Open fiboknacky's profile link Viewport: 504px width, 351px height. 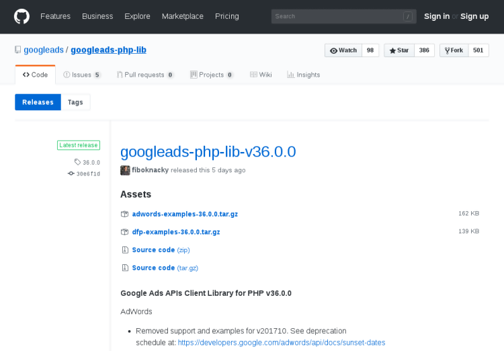click(x=150, y=170)
